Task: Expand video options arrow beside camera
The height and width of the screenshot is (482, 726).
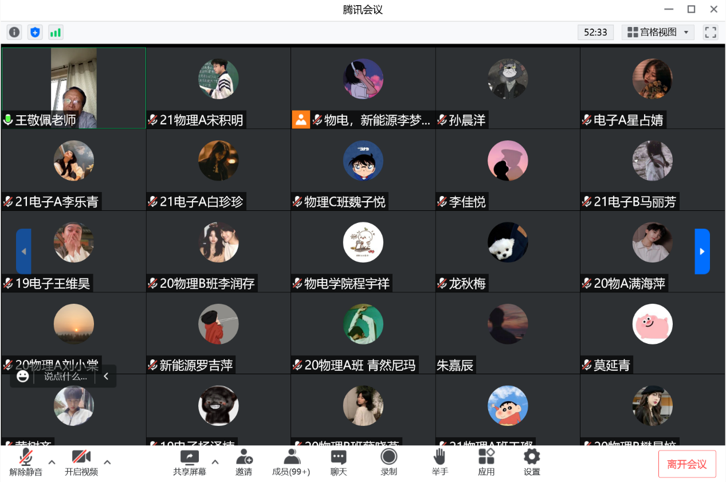Action: 107,462
